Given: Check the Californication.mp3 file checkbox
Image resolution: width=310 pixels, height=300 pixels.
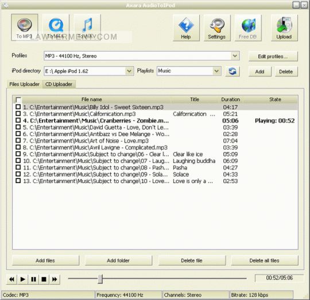Looking at the screenshot, I should (x=18, y=114).
